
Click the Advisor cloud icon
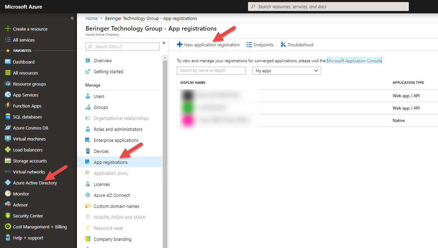pyautogui.click(x=8, y=205)
